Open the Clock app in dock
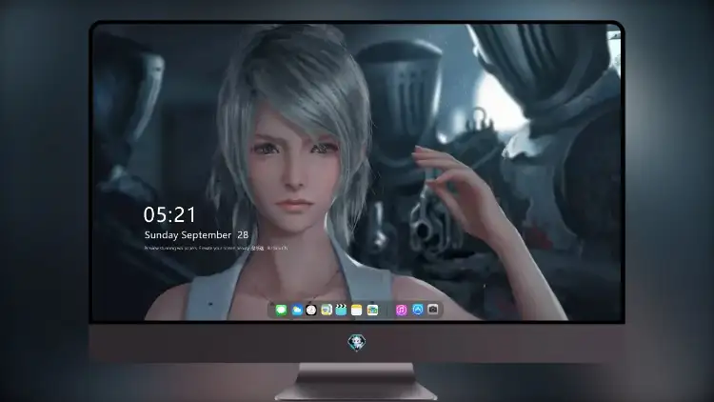 pos(311,311)
